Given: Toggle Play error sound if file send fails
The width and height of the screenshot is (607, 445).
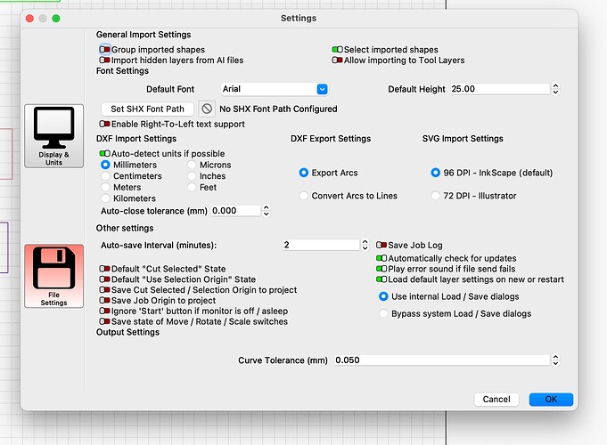Looking at the screenshot, I should [x=381, y=268].
